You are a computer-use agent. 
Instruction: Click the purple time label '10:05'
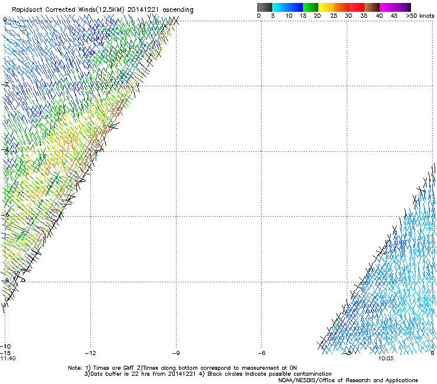386,359
